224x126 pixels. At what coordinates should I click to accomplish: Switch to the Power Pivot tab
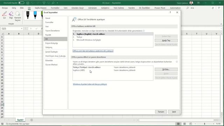(x=160, y=8)
